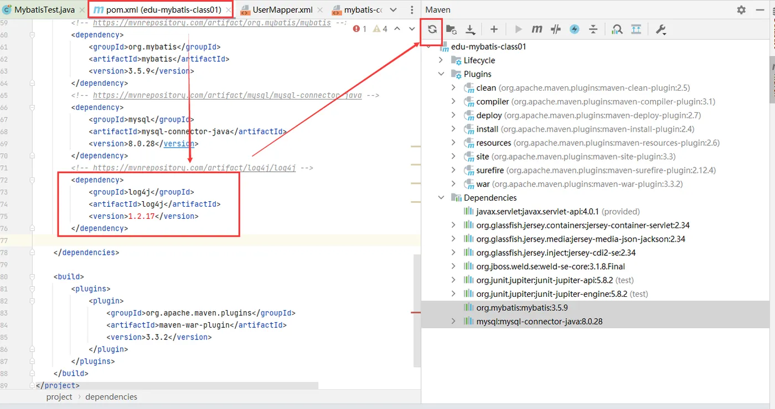Open Execute Maven Goal (m icon)

536,29
